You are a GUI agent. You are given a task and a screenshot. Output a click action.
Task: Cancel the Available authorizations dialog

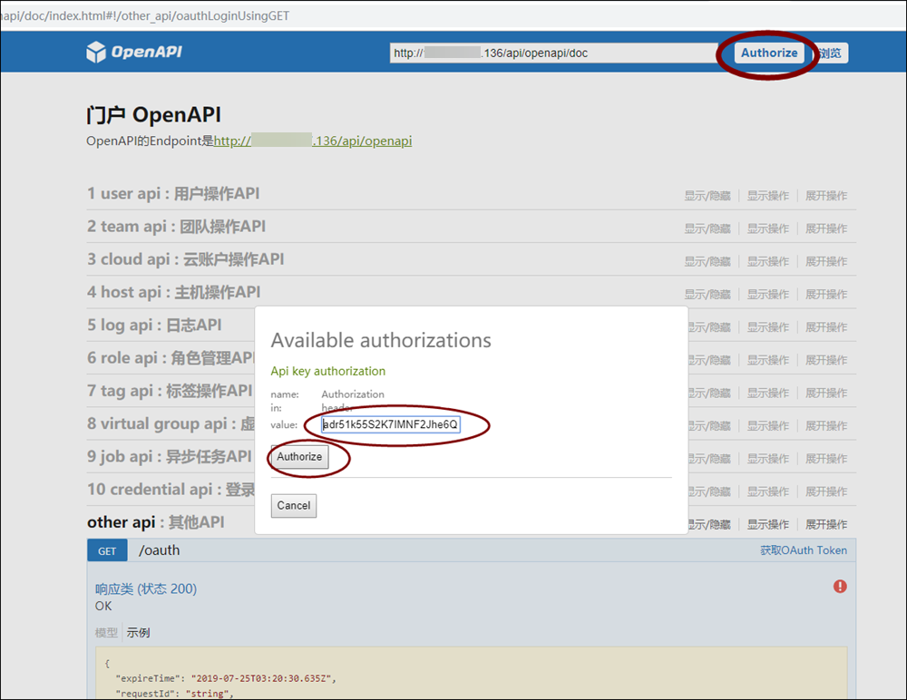(293, 506)
